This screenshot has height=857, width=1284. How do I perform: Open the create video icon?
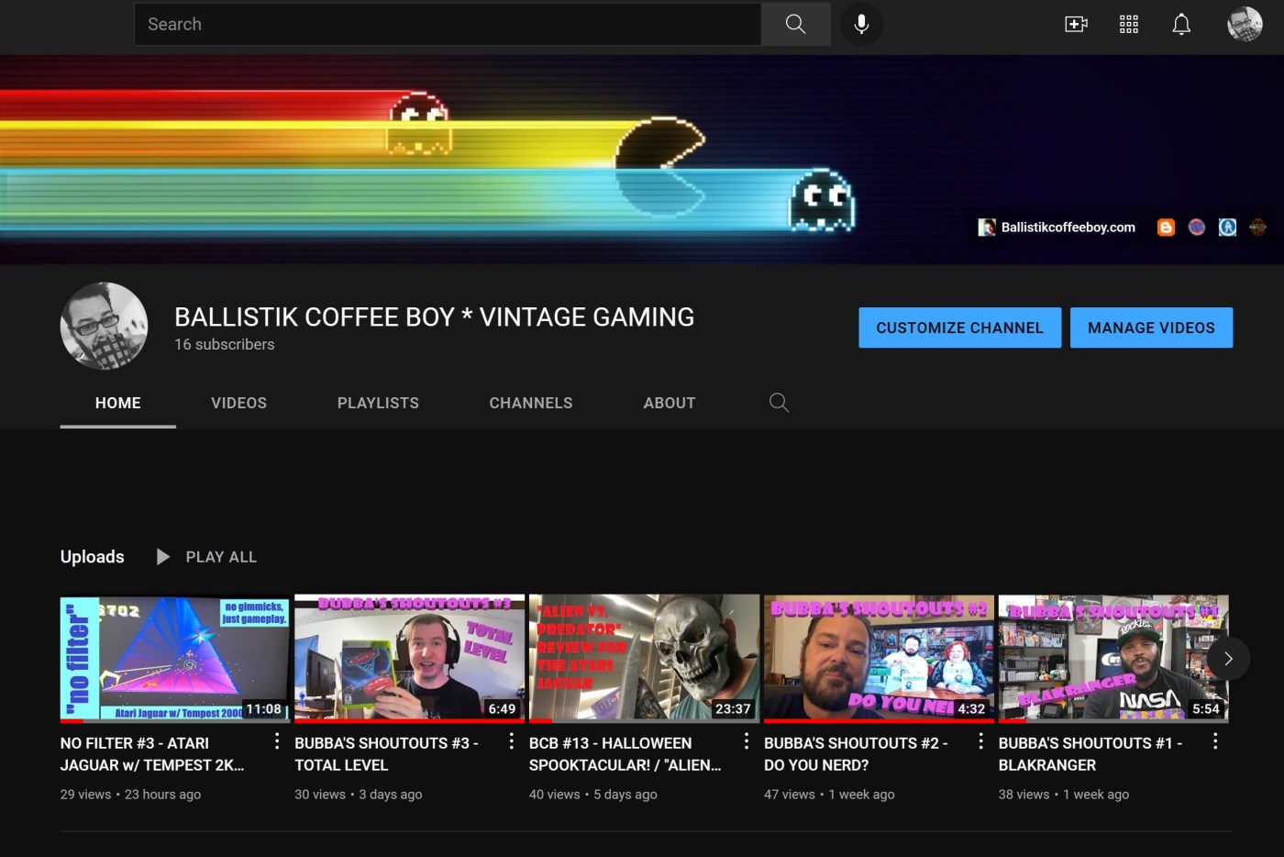click(1076, 24)
